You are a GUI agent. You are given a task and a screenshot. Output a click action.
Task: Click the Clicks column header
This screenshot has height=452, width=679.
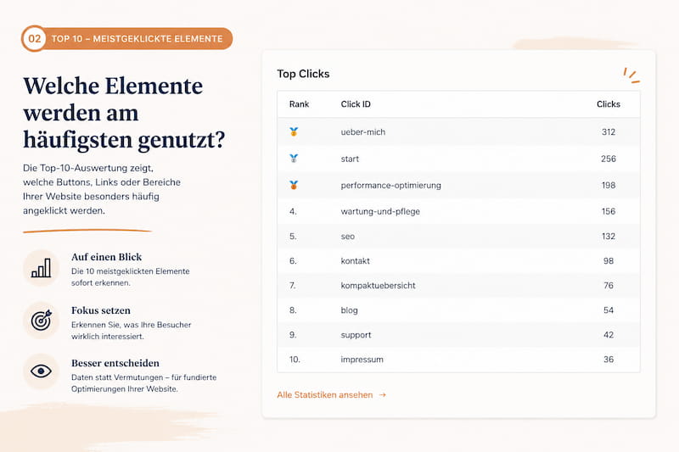pos(609,104)
